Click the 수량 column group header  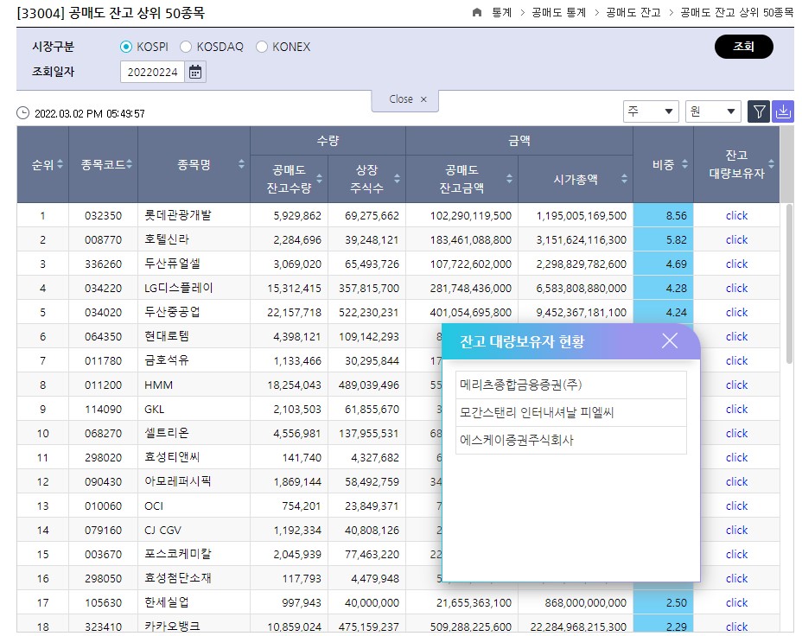[328, 141]
